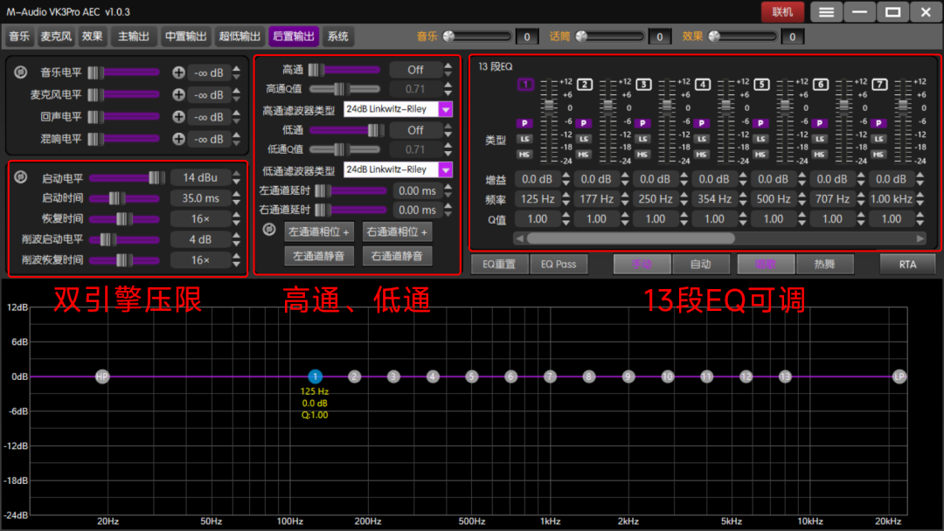
Task: Set band 1 type to HS high shelf
Action: 524,155
